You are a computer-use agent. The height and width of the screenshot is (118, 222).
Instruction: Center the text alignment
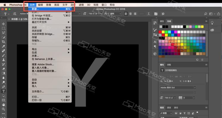[x=130, y=14]
